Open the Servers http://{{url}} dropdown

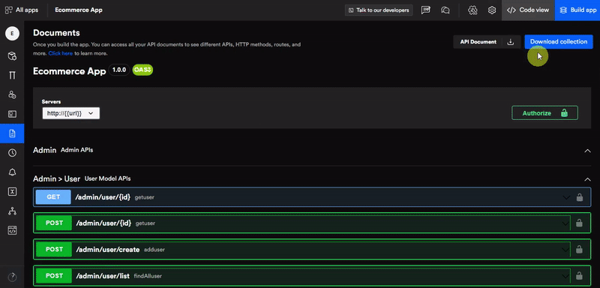(x=71, y=113)
